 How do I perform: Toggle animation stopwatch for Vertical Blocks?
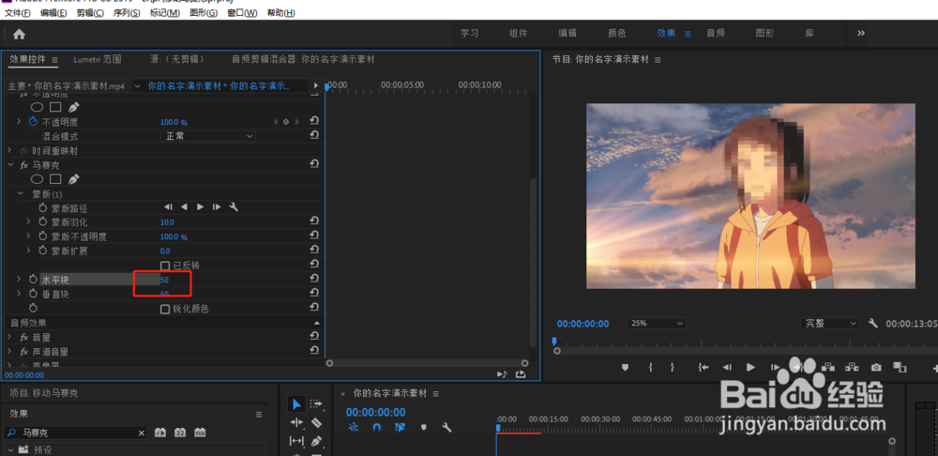(34, 294)
